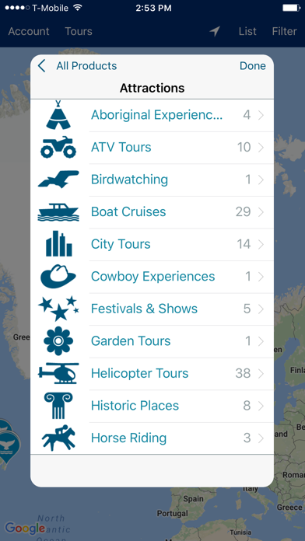
Task: Expand Birdwatching chevron arrow
Action: point(261,180)
